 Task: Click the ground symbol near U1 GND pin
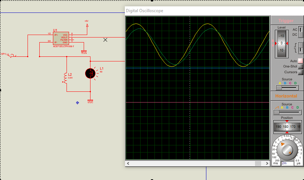(x=84, y=51)
